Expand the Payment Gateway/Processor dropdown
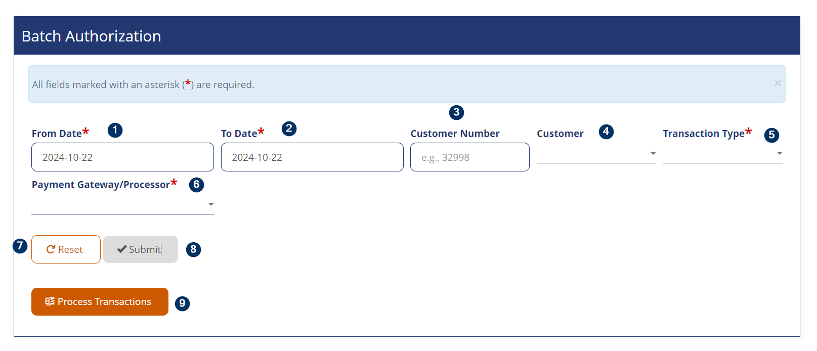 click(122, 204)
